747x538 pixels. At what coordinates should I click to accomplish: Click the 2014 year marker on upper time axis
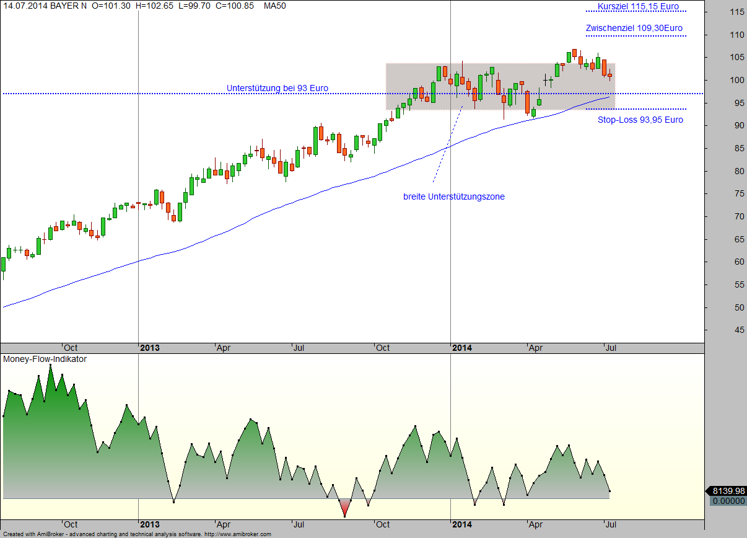coord(462,348)
